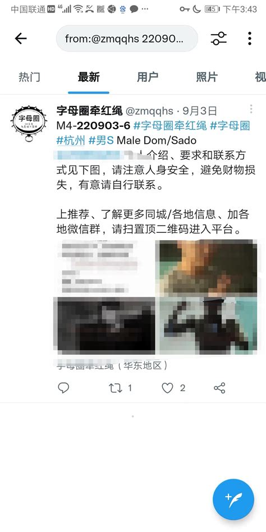266x532 pixels.
Task: Open the #字母圈牵红绳 hashtag link
Action: pos(170,126)
